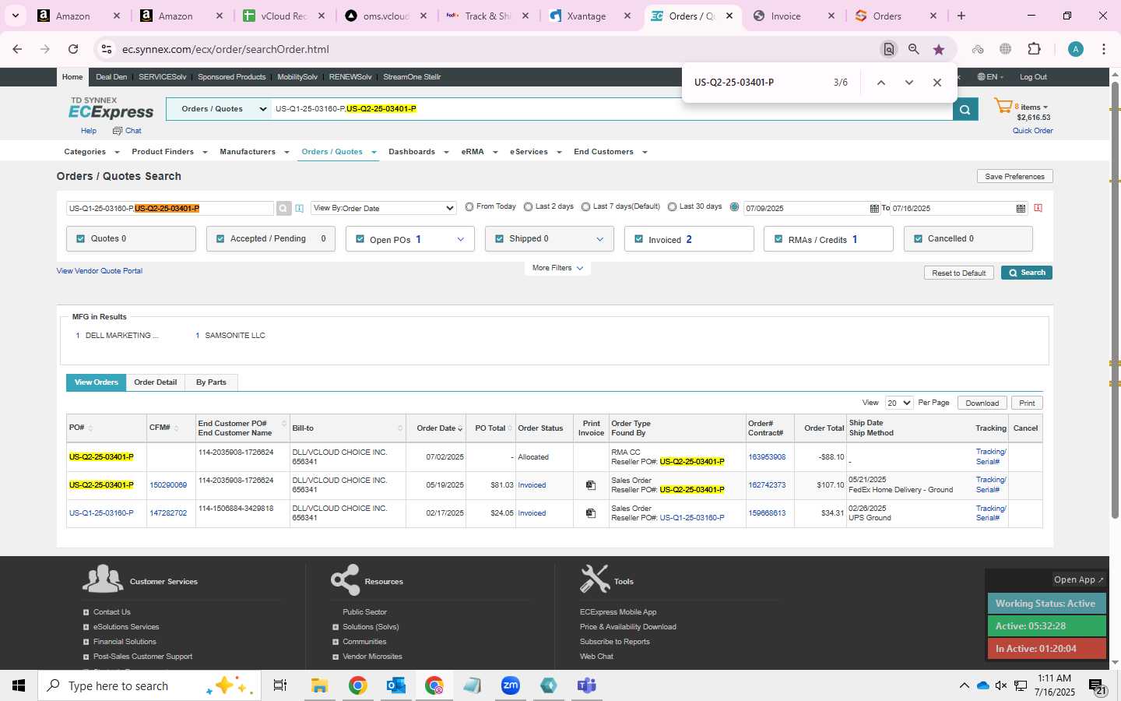Open Chrome profile avatar A

click(x=1076, y=49)
